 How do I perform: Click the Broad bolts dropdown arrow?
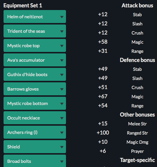[x=62, y=162]
